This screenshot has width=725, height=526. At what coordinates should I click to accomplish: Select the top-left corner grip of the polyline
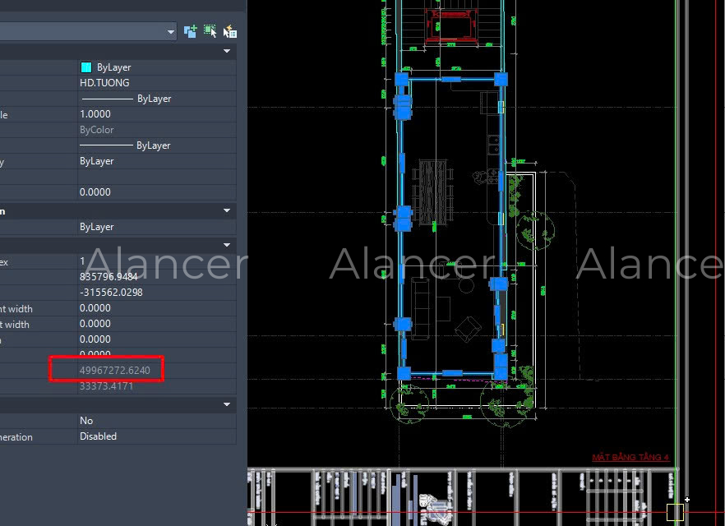coord(402,79)
